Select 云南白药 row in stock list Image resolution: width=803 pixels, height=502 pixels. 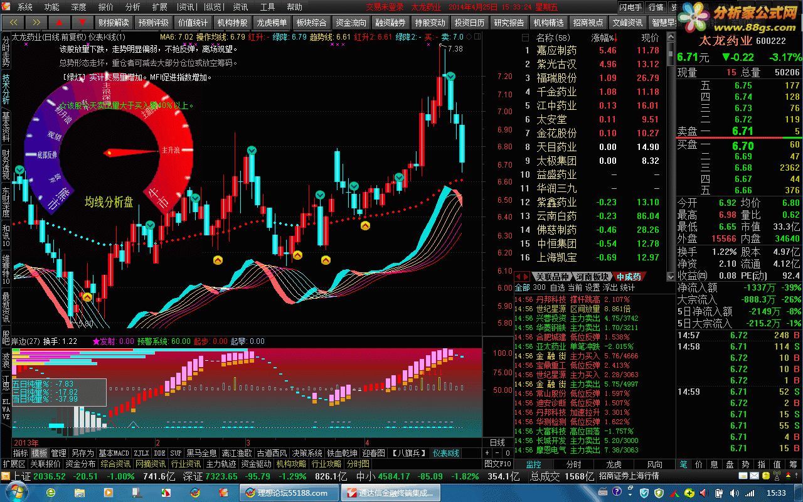592,216
